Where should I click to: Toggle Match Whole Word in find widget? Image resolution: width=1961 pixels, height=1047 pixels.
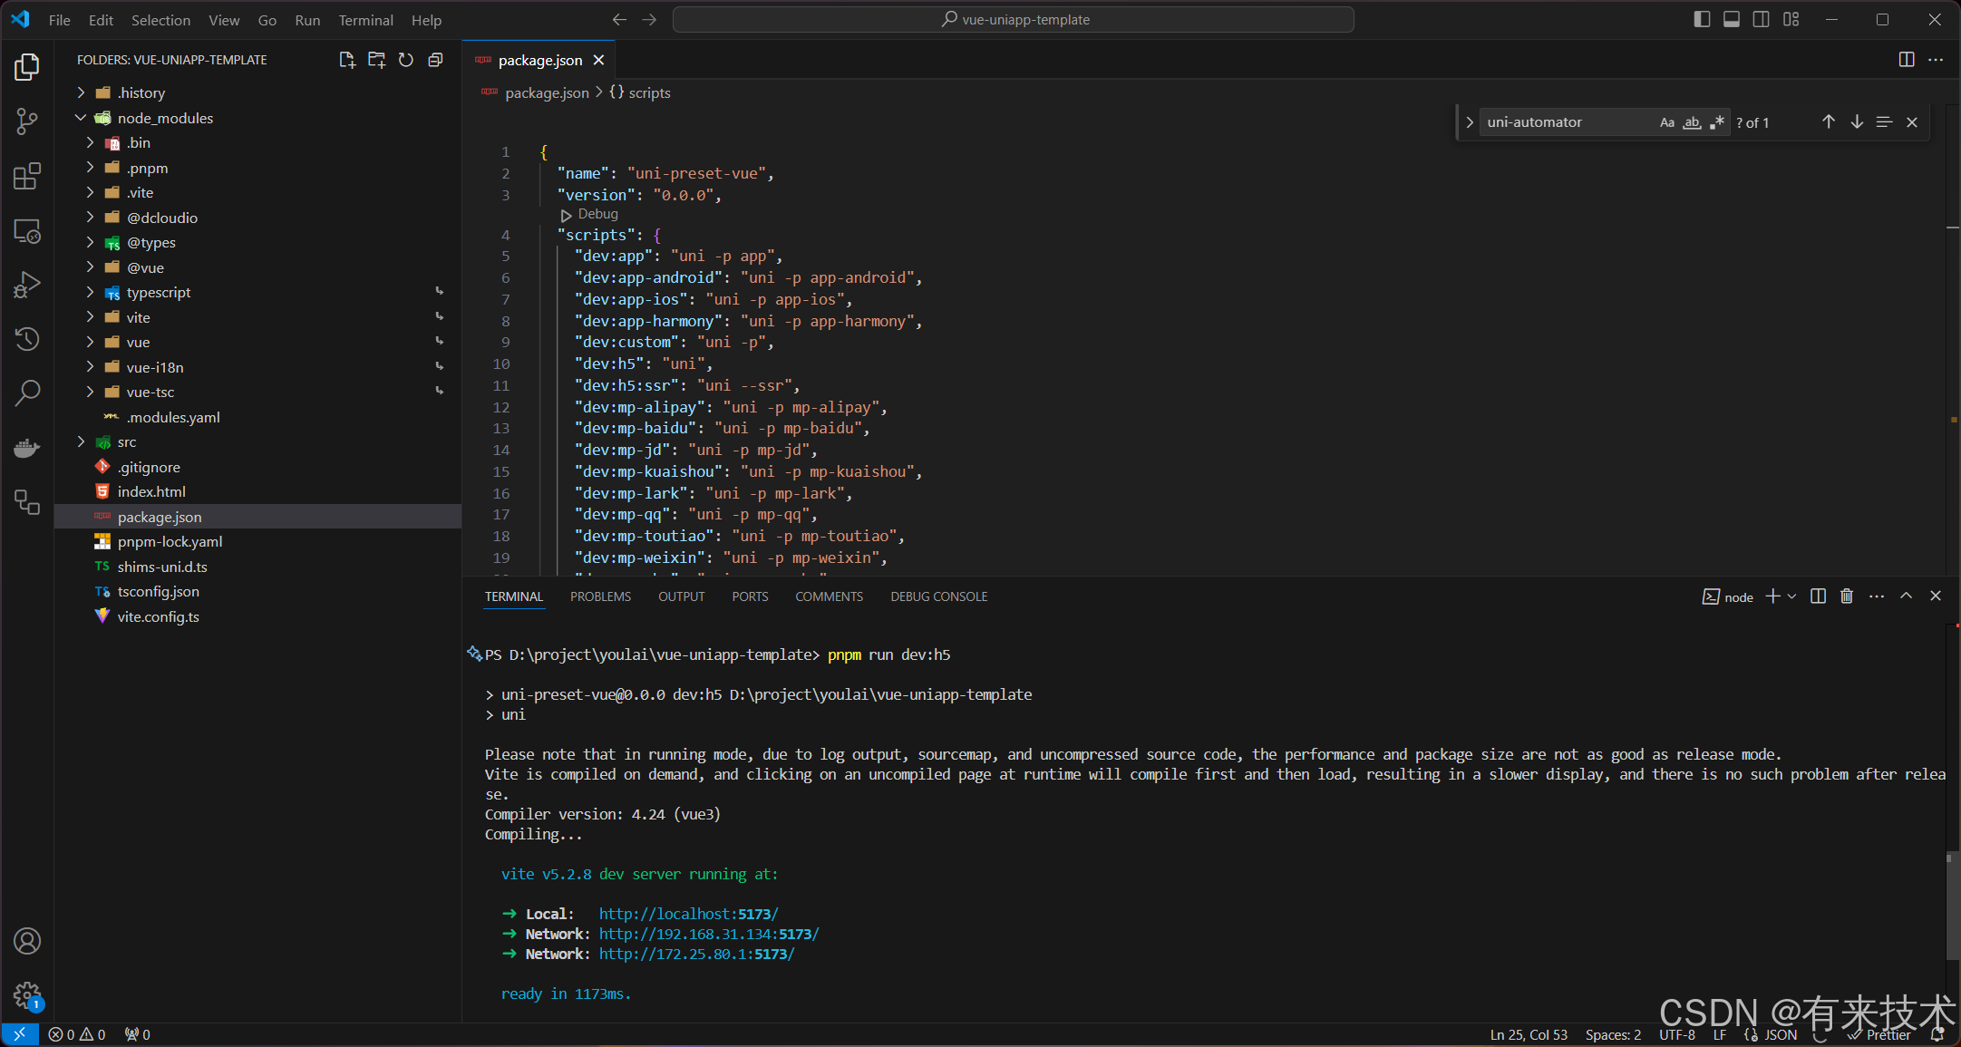coord(1692,122)
